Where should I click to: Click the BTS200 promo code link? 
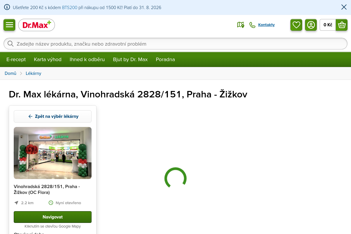click(70, 8)
